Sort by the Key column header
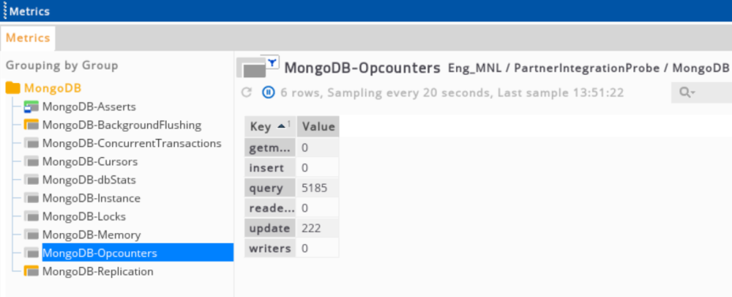732x297 pixels. (x=270, y=126)
